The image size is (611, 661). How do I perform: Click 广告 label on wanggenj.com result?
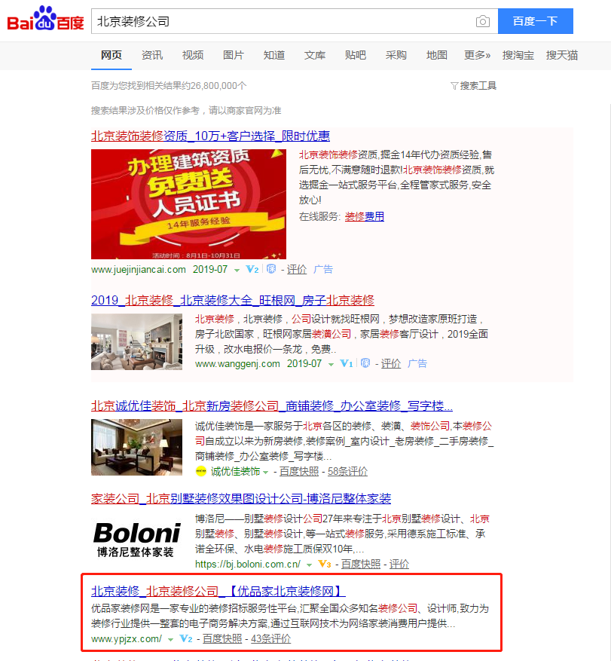coord(417,364)
